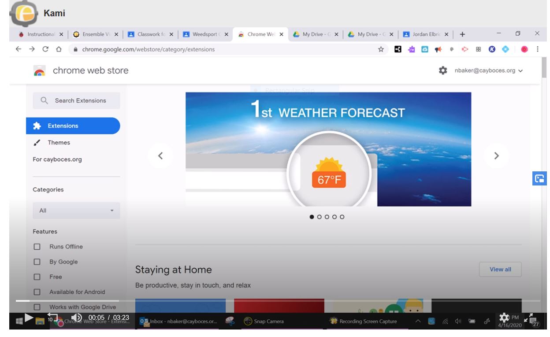This screenshot has height=337, width=550.
Task: Toggle Works with Google Drive checkbox
Action: (37, 307)
